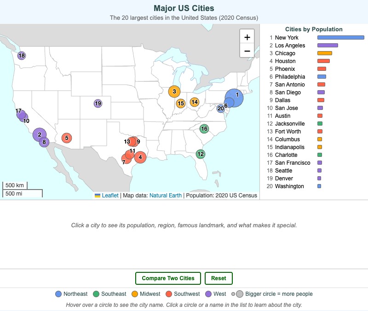Click the San Diego marker numbered 8
This screenshot has width=368, height=311.
[x=44, y=142]
